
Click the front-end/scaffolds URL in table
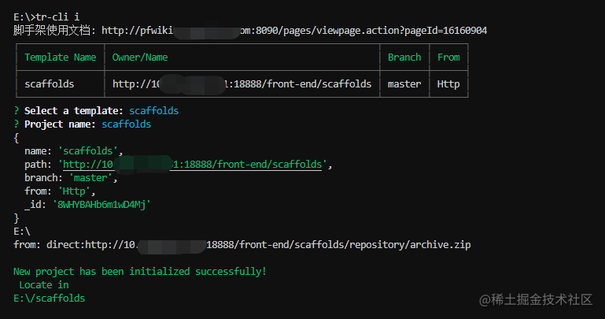point(242,84)
